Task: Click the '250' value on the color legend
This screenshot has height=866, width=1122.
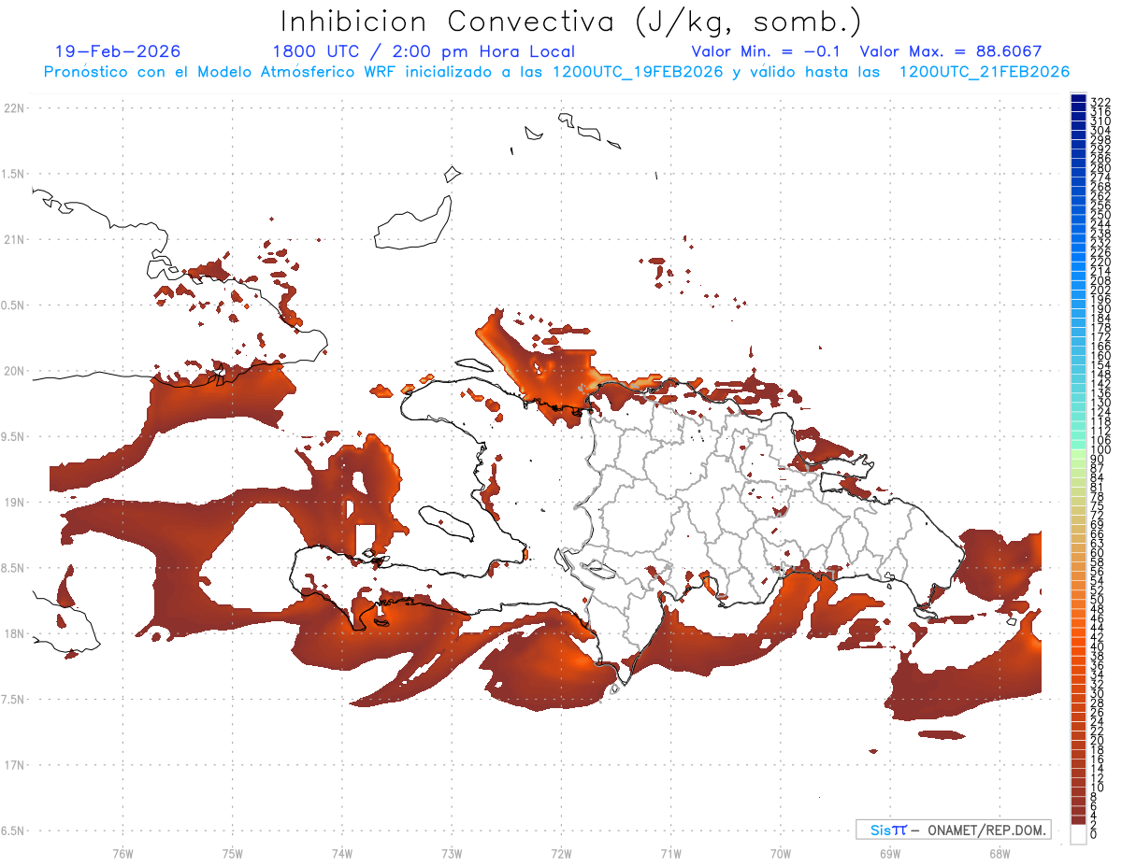Action: 1100,215
